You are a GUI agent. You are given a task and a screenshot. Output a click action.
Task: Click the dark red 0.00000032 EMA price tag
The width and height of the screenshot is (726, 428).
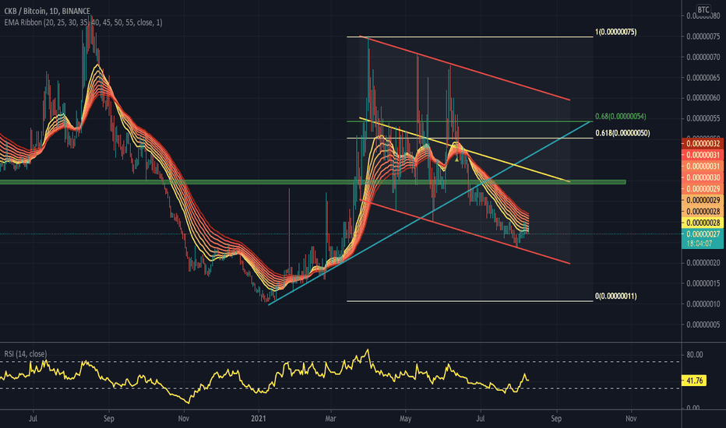click(703, 143)
